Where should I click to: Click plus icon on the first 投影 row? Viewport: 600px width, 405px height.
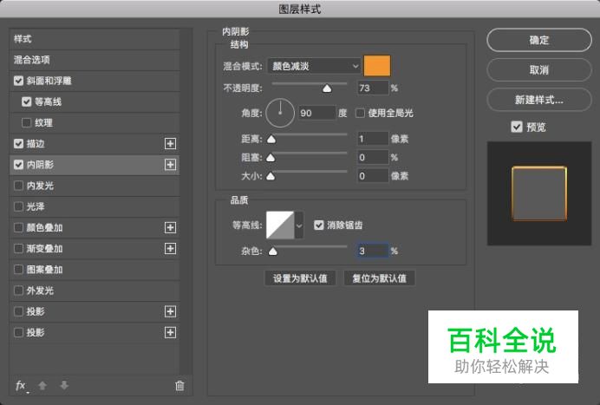170,311
